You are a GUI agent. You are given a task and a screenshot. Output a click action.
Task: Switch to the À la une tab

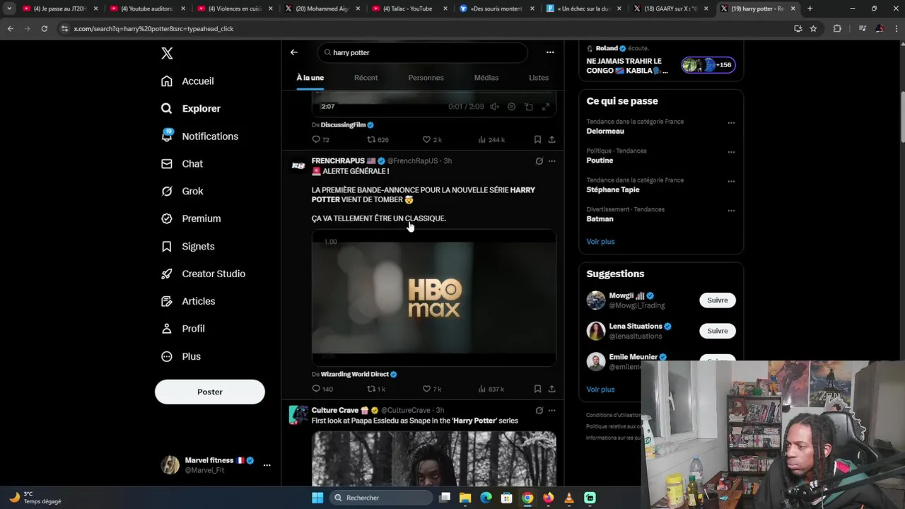(x=310, y=78)
